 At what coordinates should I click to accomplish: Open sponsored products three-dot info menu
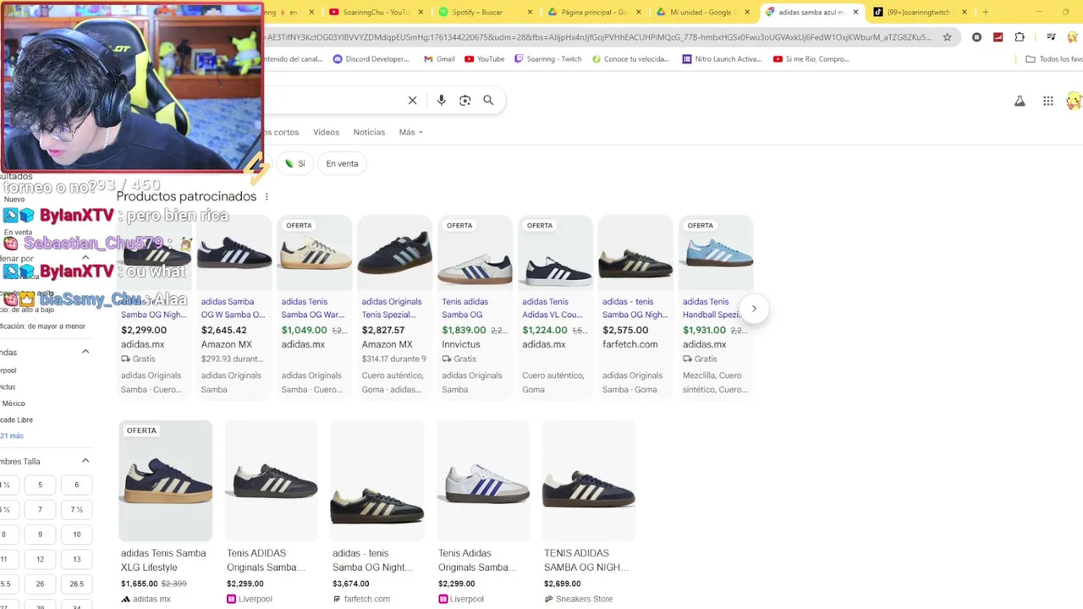[267, 196]
